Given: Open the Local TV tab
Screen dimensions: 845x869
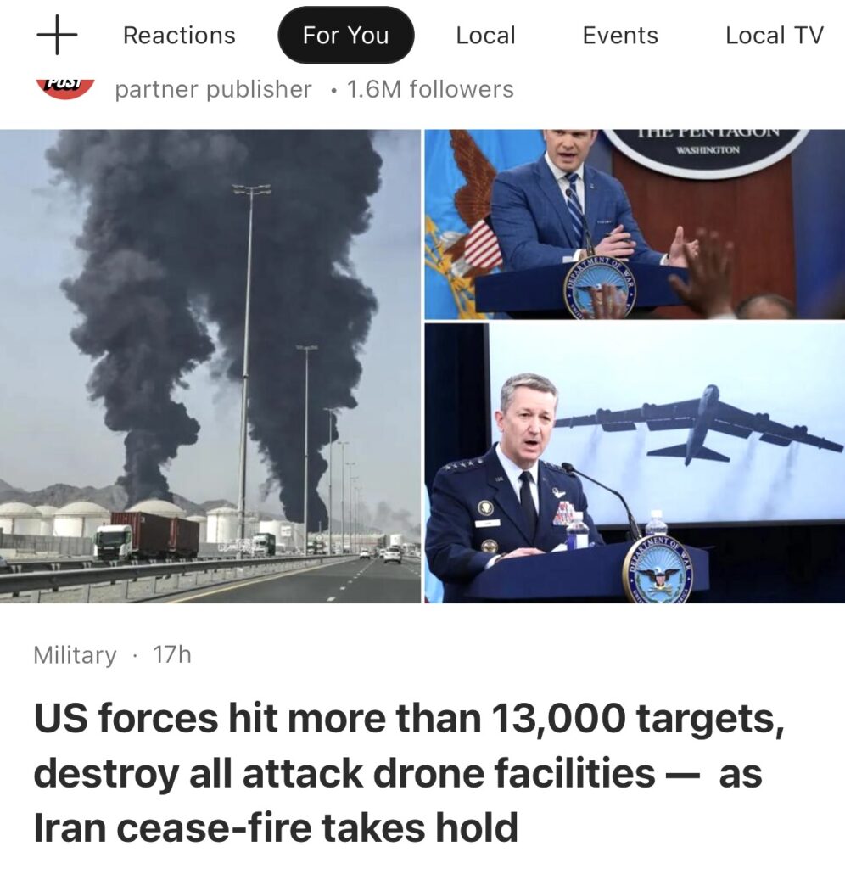Looking at the screenshot, I should pyautogui.click(x=774, y=36).
